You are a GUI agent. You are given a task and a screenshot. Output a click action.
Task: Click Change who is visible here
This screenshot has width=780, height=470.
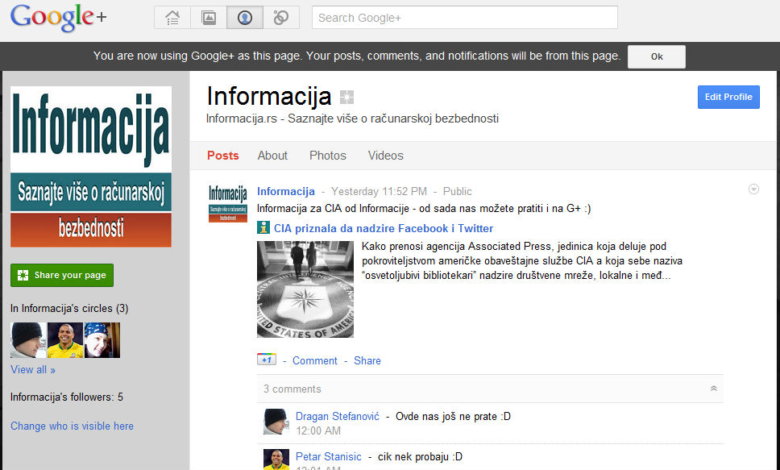(73, 426)
